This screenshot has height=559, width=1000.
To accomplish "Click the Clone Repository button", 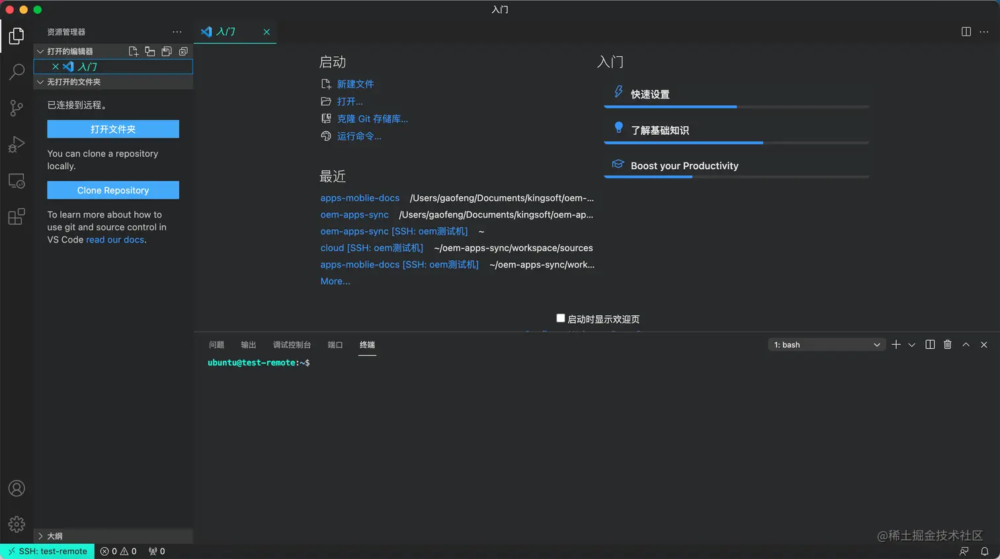I will coord(113,190).
